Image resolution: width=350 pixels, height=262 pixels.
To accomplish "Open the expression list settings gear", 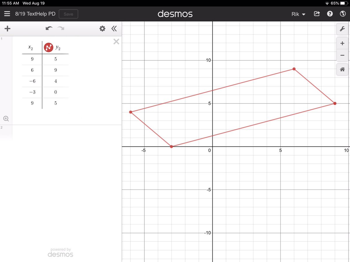I will (102, 29).
